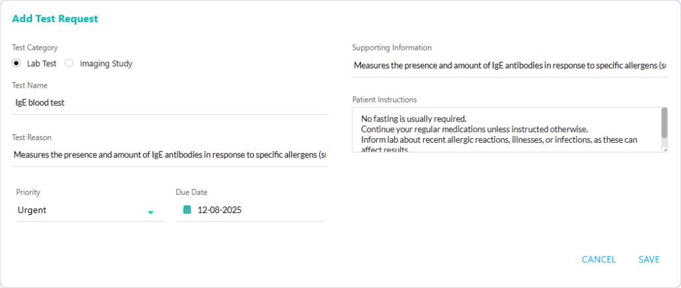
Task: Select the Lab Test radio button
Action: coord(17,63)
